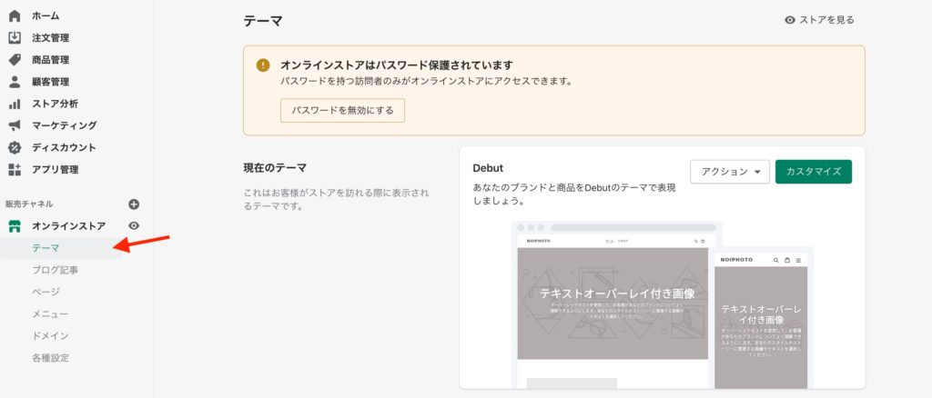Go to ページ section
Screen dimensions: 932x398
pyautogui.click(x=46, y=292)
